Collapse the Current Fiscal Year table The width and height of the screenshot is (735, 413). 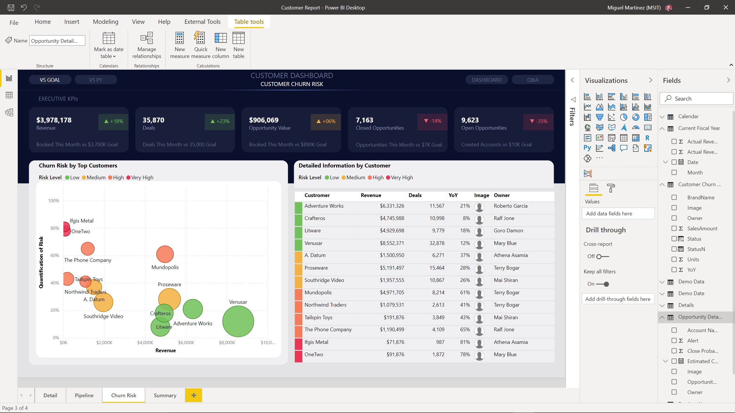662,128
